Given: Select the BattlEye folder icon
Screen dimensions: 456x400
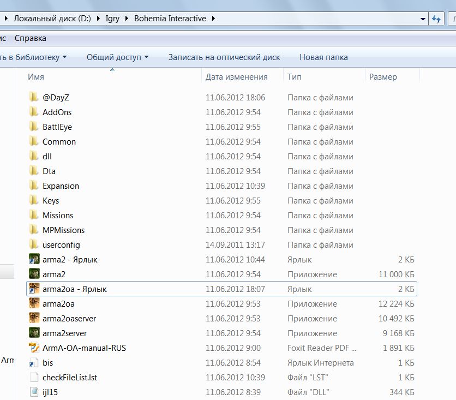Looking at the screenshot, I should click(x=34, y=127).
